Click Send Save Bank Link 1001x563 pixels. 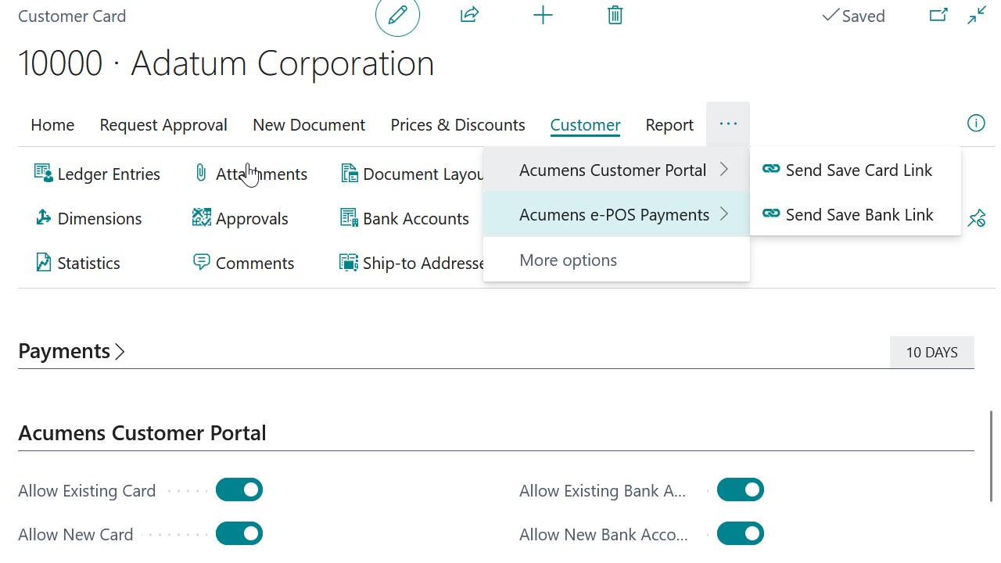coord(858,214)
